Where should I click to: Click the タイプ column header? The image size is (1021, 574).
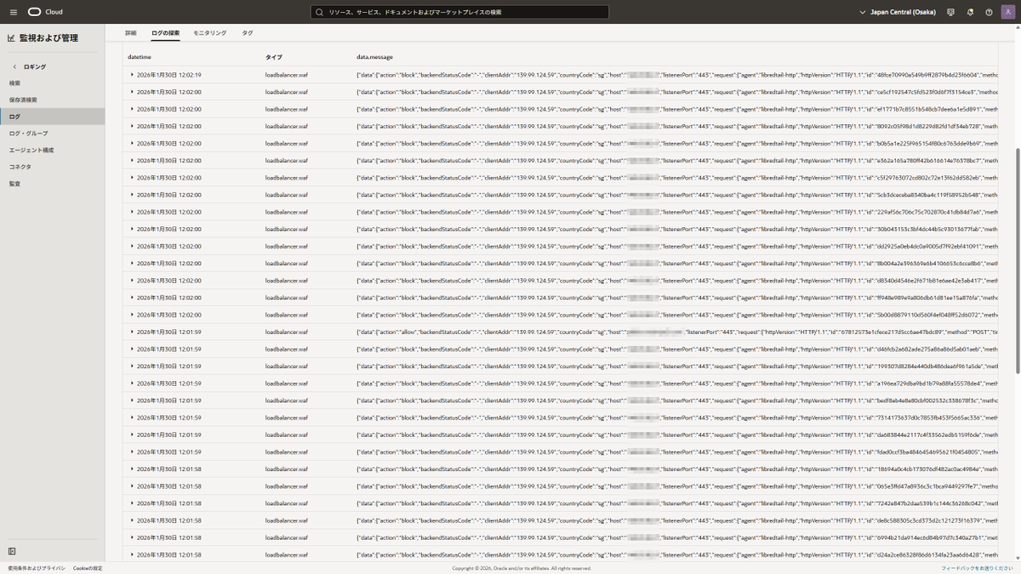(x=274, y=57)
